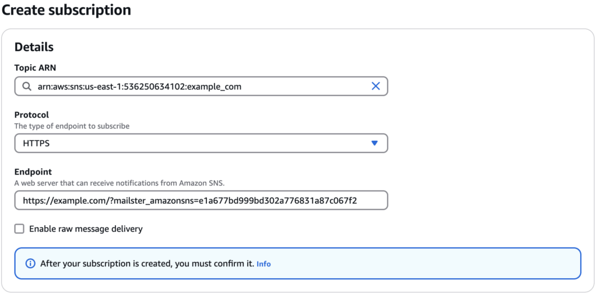This screenshot has height=295, width=597.
Task: Click the 'you must confirm it' banner message
Action: tap(147, 264)
